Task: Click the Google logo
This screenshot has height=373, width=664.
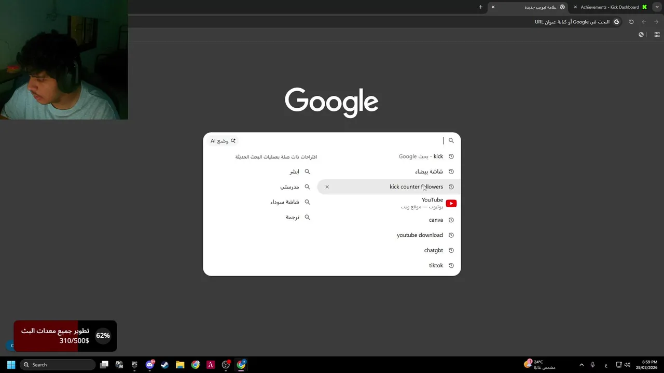Action: (x=331, y=102)
